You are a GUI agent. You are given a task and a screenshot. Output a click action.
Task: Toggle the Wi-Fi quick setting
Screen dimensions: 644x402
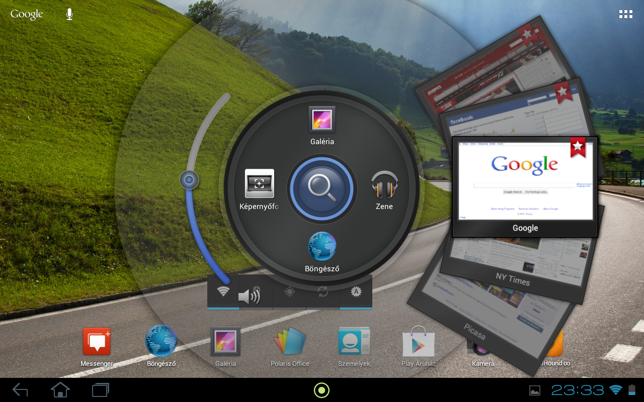[x=223, y=291]
